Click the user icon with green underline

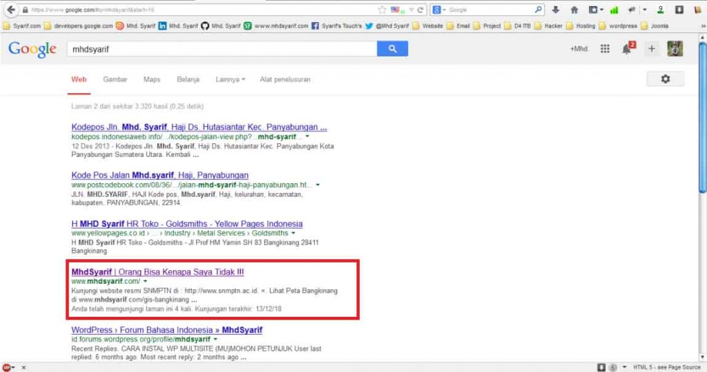[660, 10]
